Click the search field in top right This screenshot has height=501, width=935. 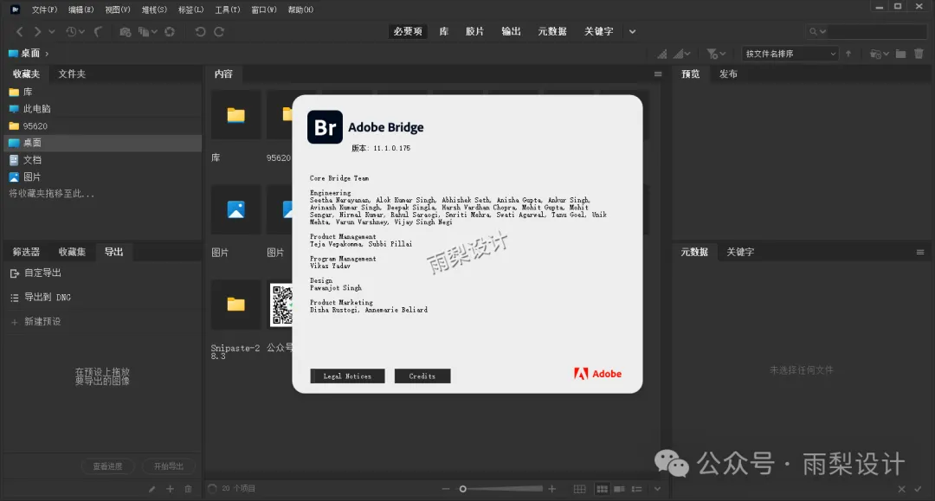tap(876, 31)
